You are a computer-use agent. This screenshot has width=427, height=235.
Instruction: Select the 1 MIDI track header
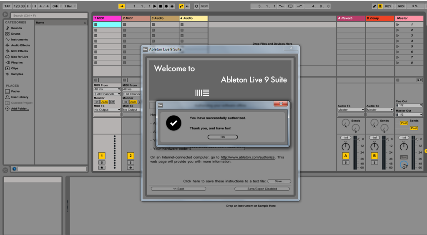[107, 18]
